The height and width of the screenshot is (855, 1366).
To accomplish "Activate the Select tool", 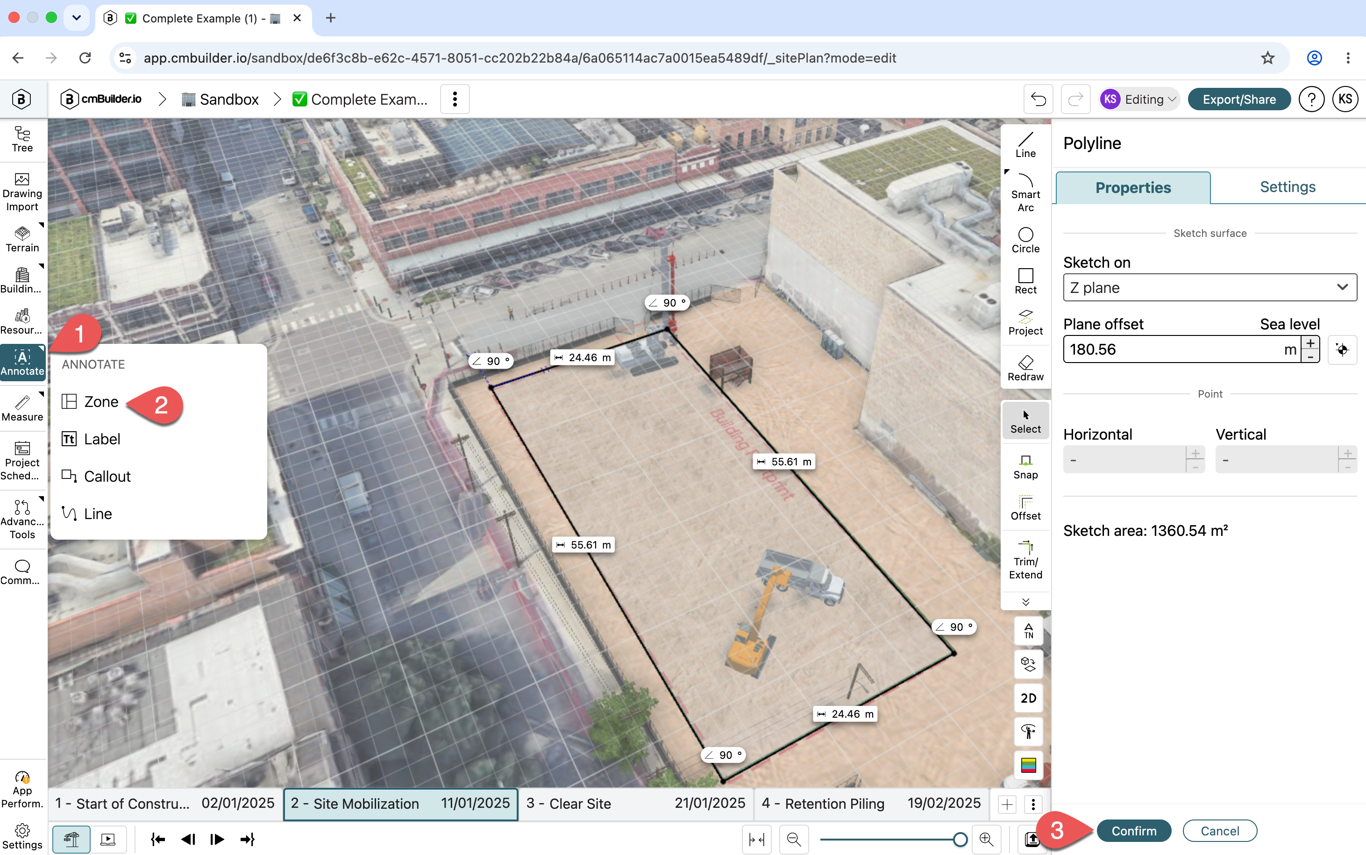I will coord(1025,420).
